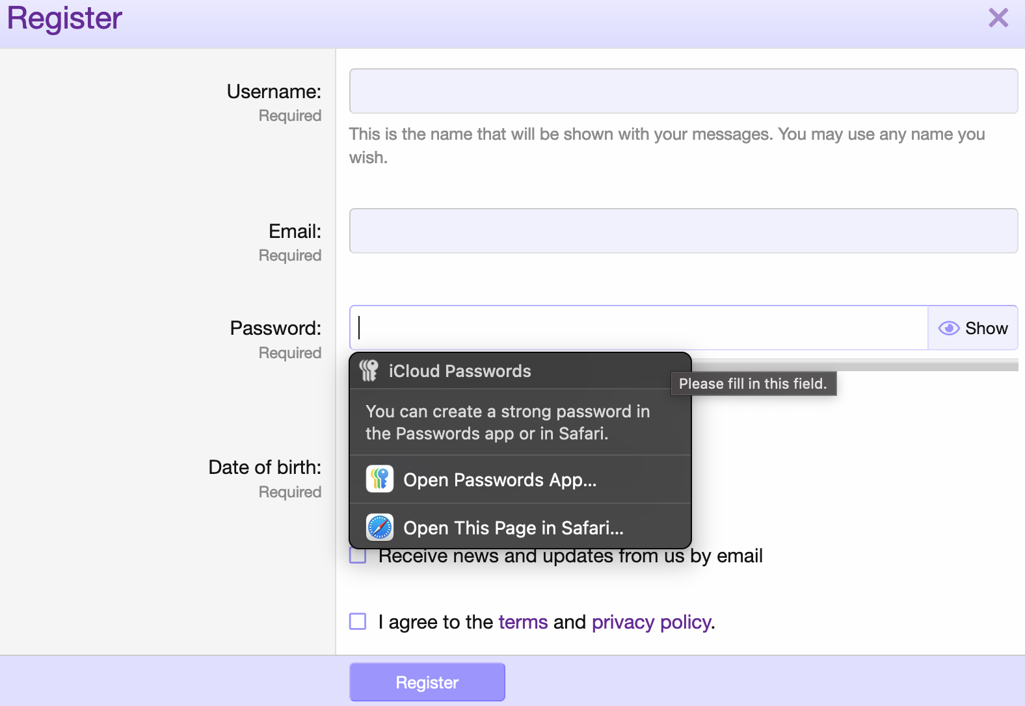The image size is (1025, 706).
Task: Click the Username input field
Action: [x=684, y=91]
